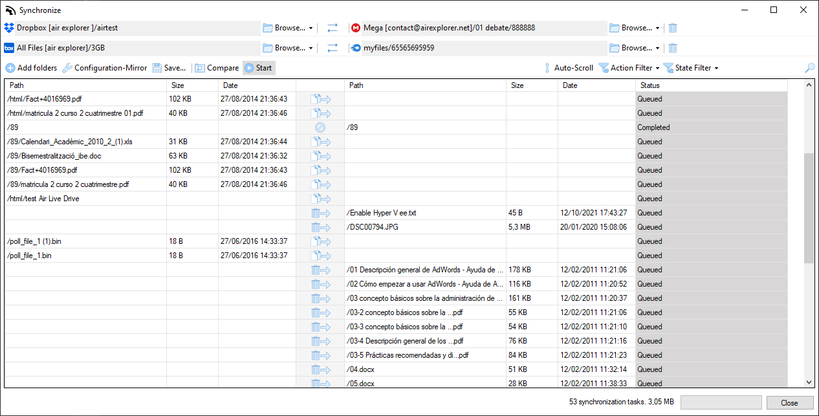The width and height of the screenshot is (819, 416).
Task: Open search with the magnifier icon
Action: coord(809,67)
